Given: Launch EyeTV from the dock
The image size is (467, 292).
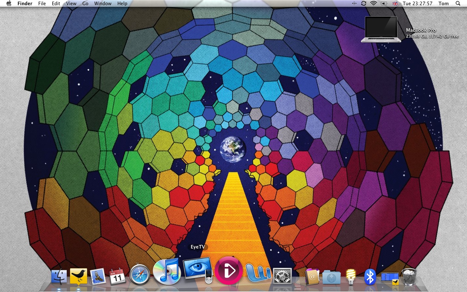Looking at the screenshot, I should coord(198,270).
